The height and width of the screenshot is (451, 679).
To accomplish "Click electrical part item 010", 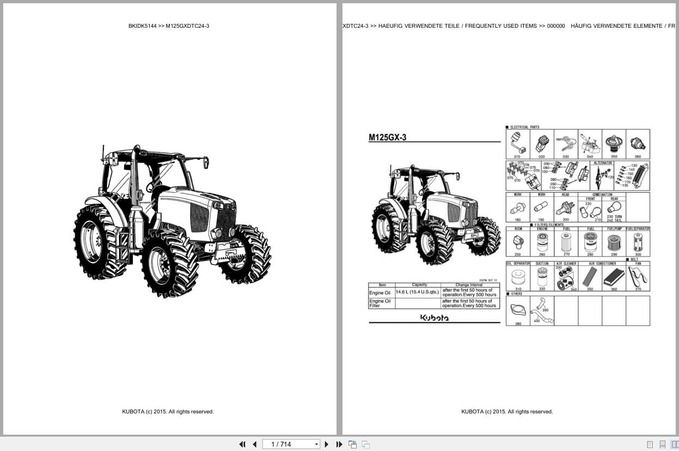I will point(518,144).
